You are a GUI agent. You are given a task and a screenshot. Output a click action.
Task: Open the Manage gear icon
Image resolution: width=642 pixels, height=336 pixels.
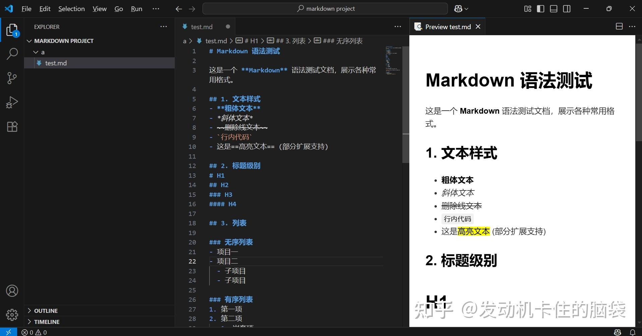tap(12, 315)
